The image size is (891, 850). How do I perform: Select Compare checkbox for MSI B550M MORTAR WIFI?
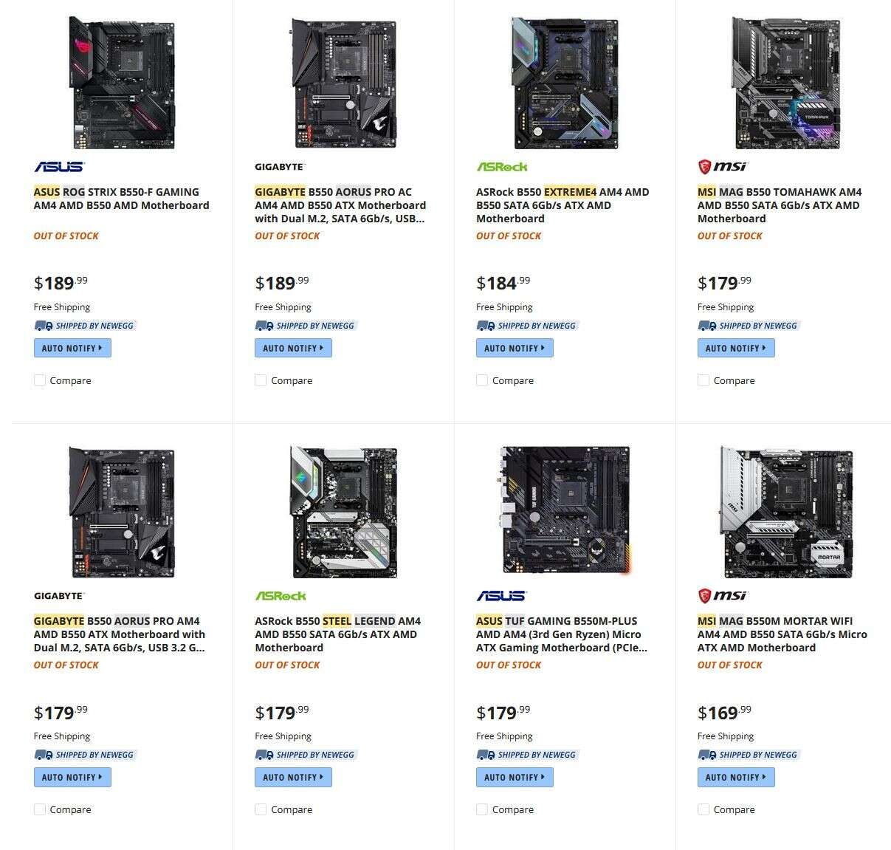pyautogui.click(x=703, y=809)
